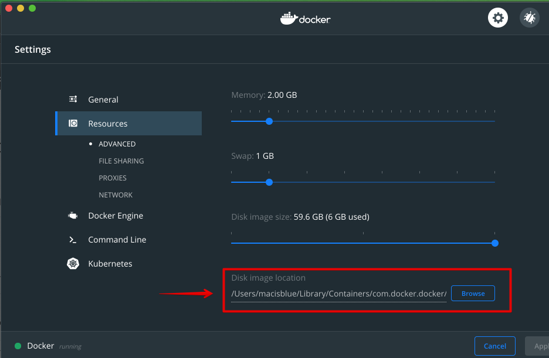This screenshot has height=358, width=549.
Task: Click the Swap 1 GB value
Action: pyautogui.click(x=265, y=156)
